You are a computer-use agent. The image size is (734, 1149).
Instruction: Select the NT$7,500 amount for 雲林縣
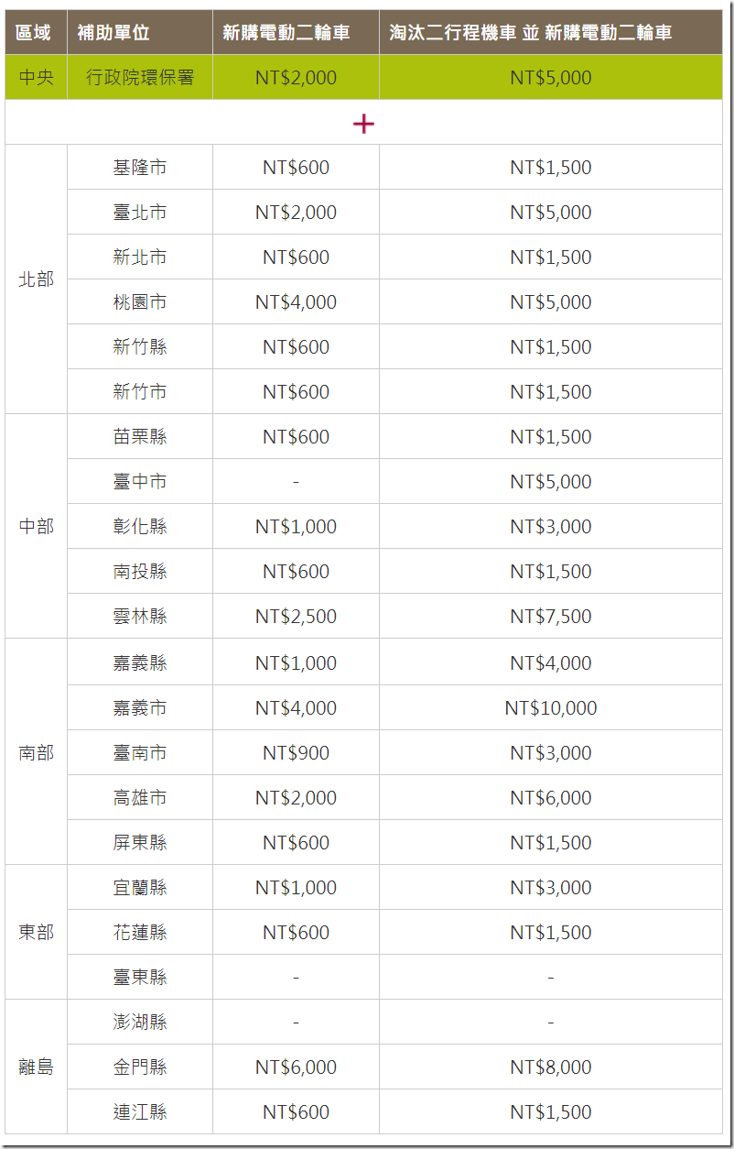point(551,617)
